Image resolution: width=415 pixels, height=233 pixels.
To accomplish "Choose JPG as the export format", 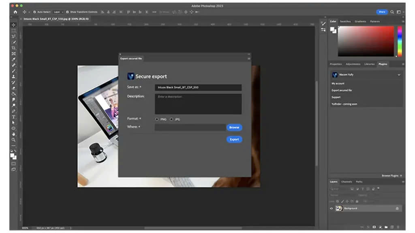I will [171, 119].
